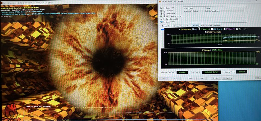The height and width of the screenshot is (121, 261).
Task: Enable the Stress local disks checkbox
Action: point(164,19)
